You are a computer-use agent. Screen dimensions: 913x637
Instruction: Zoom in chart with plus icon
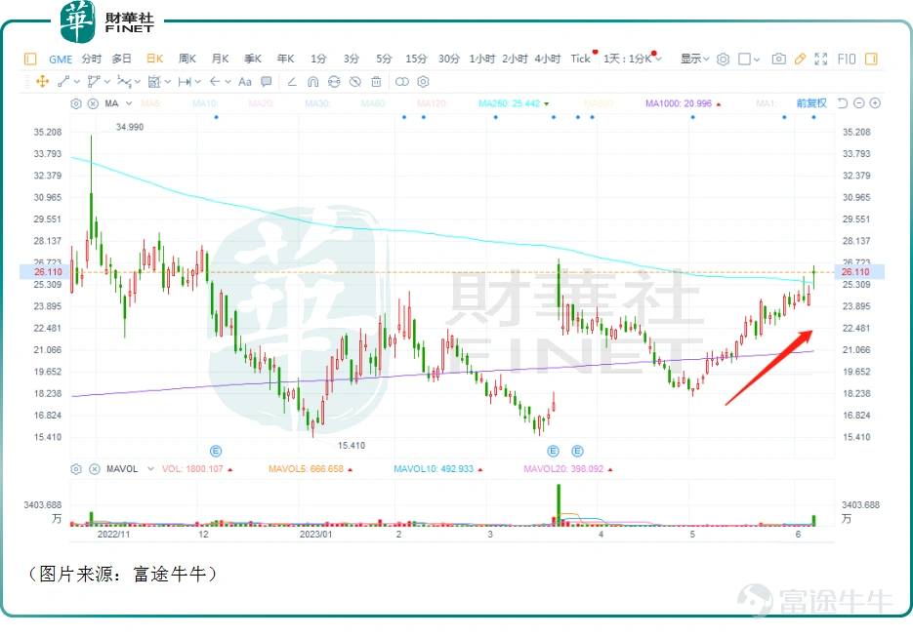click(x=875, y=103)
